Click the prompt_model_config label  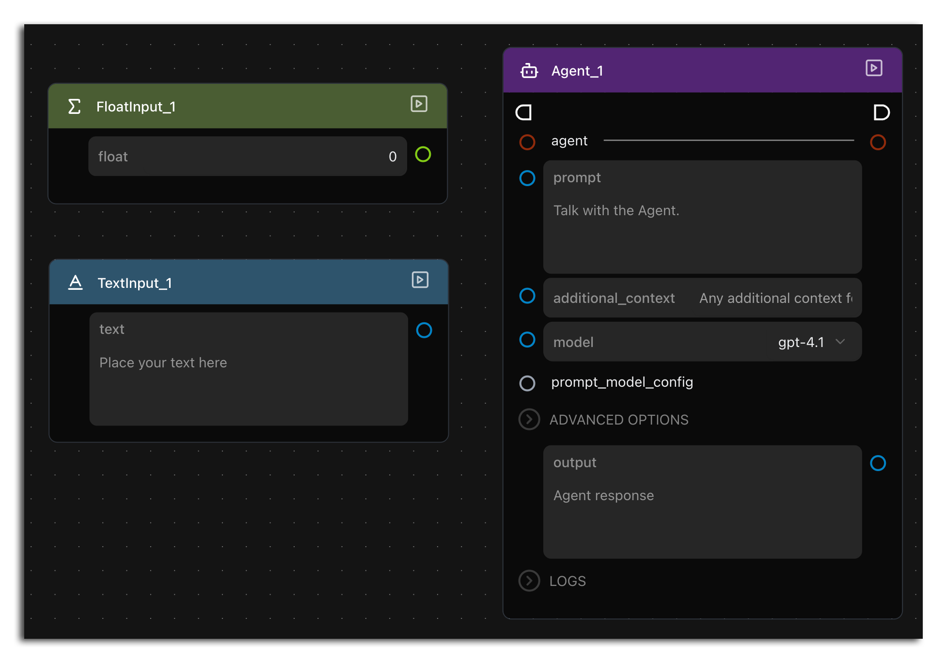[x=622, y=382]
